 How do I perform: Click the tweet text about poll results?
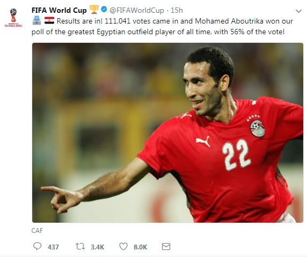(x=162, y=26)
